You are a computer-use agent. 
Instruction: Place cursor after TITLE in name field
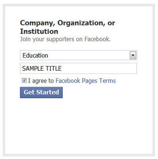pos(62,68)
